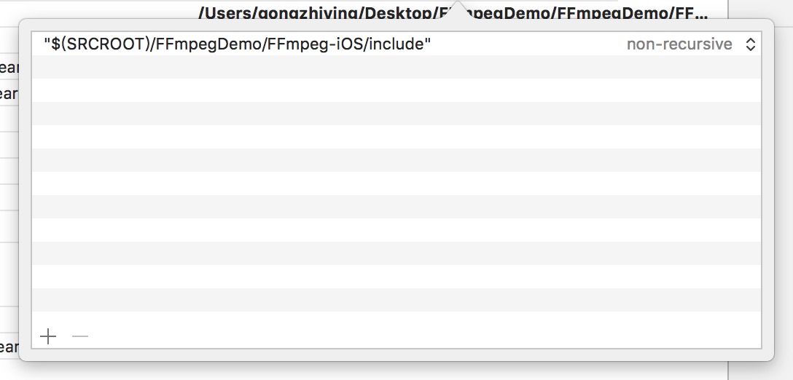This screenshot has width=793, height=380.
Task: Select the fourth row in the paths list
Action: (x=396, y=114)
